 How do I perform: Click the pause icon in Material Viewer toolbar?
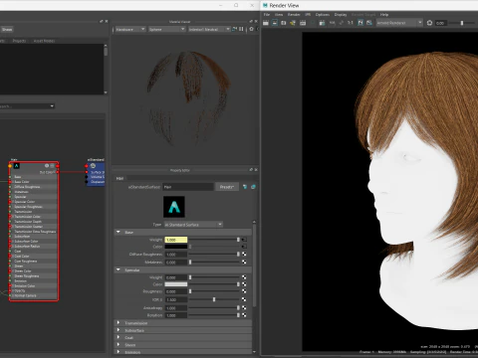[241, 29]
